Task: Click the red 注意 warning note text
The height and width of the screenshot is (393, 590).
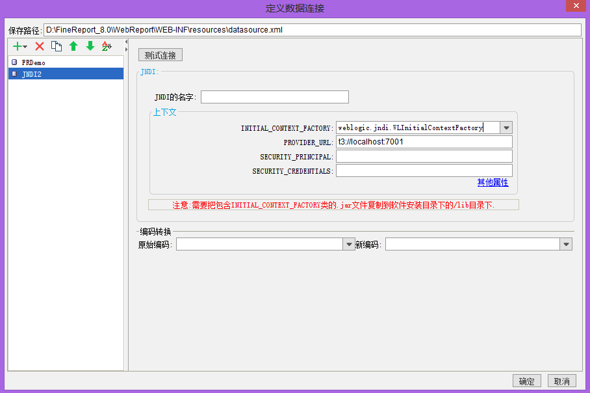Action: click(333, 205)
